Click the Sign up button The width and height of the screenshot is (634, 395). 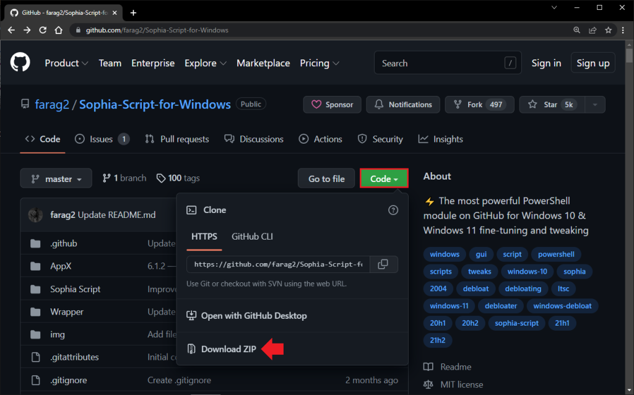pyautogui.click(x=593, y=63)
